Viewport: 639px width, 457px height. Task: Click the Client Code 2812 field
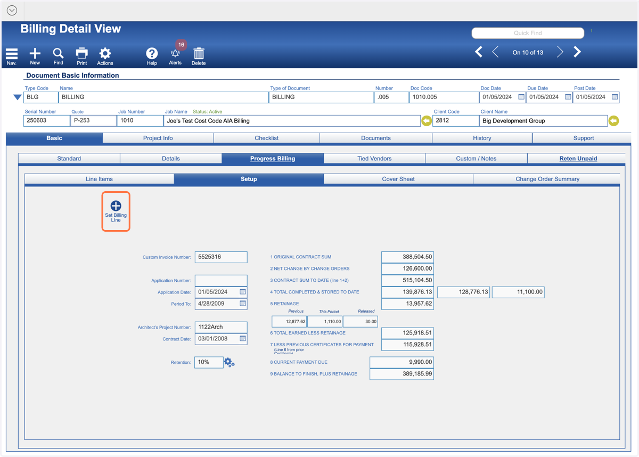point(456,121)
